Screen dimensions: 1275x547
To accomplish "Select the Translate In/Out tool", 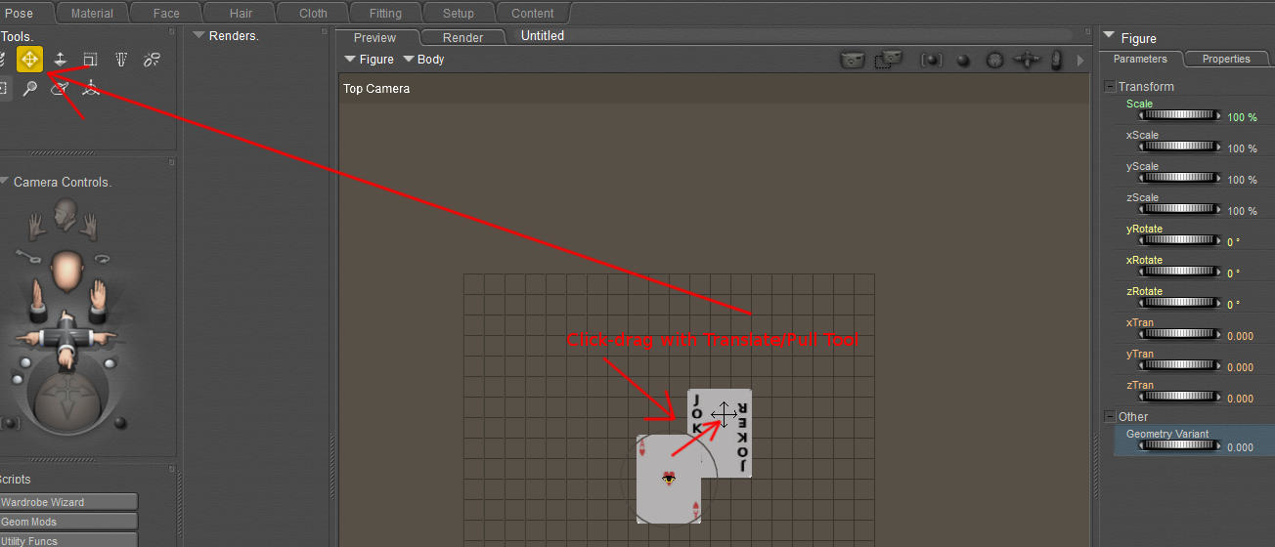I will [x=61, y=60].
